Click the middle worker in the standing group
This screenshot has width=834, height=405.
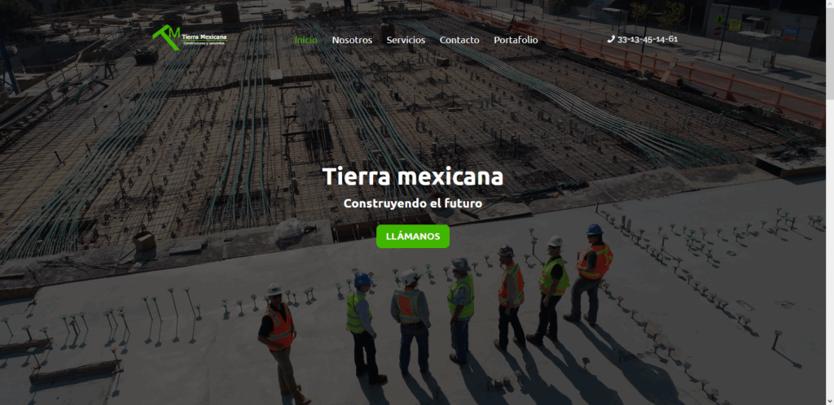(460, 309)
